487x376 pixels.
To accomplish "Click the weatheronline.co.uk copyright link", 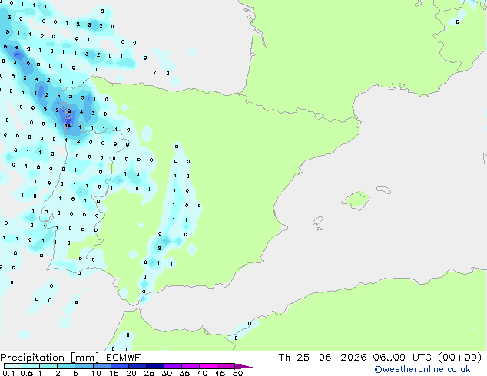I will pos(422,369).
